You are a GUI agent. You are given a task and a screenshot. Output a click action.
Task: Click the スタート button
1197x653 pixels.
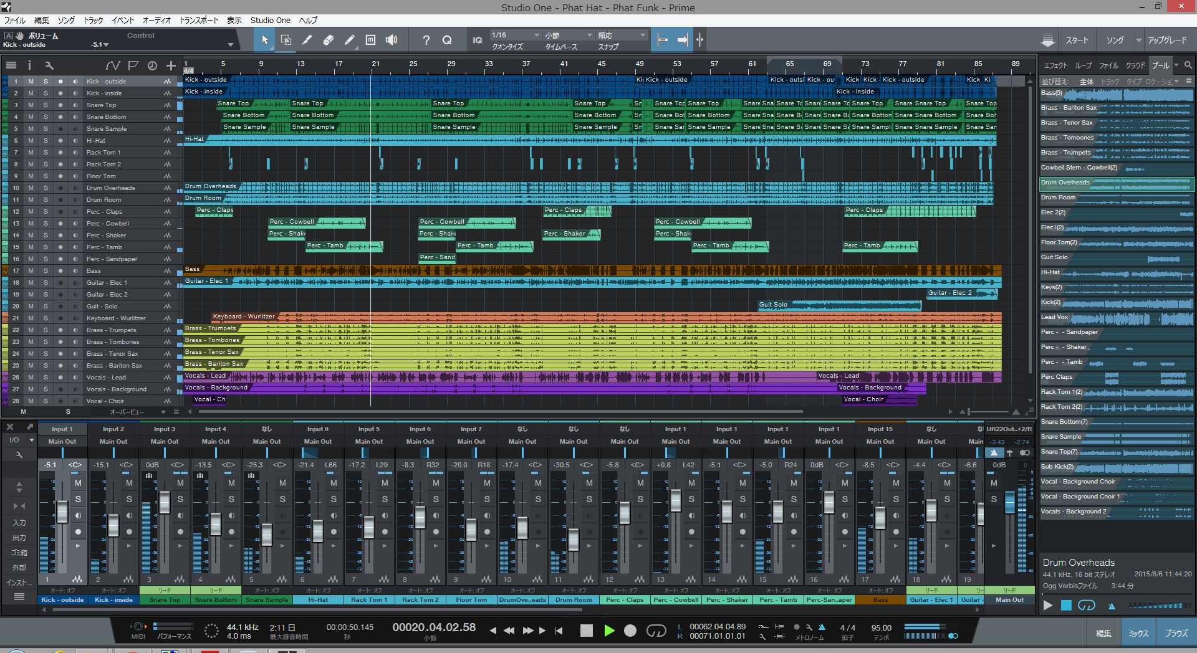[1077, 40]
